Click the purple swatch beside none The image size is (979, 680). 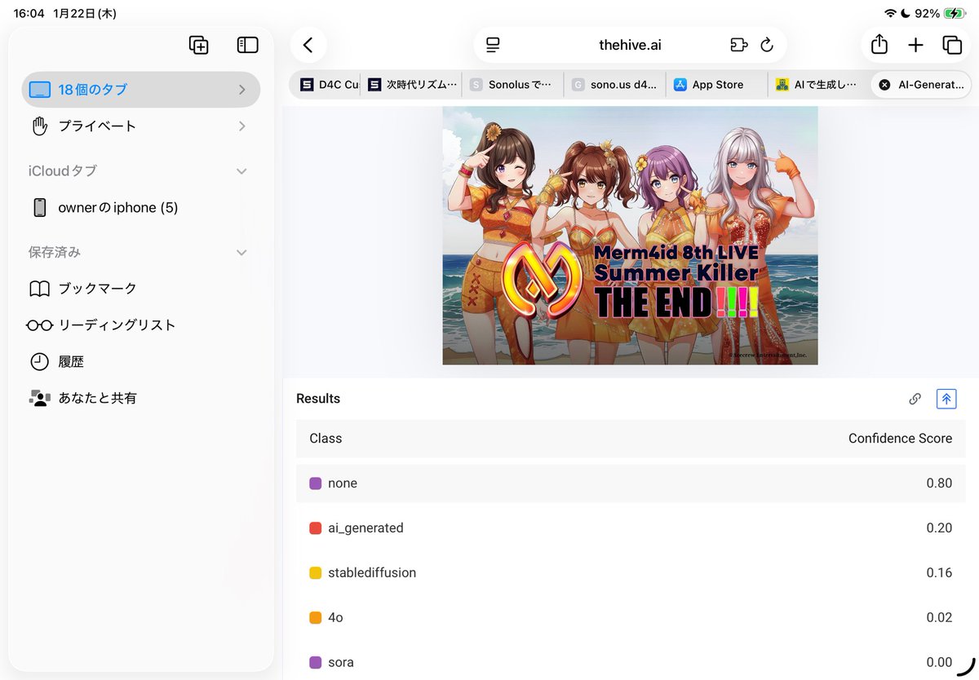tap(316, 484)
